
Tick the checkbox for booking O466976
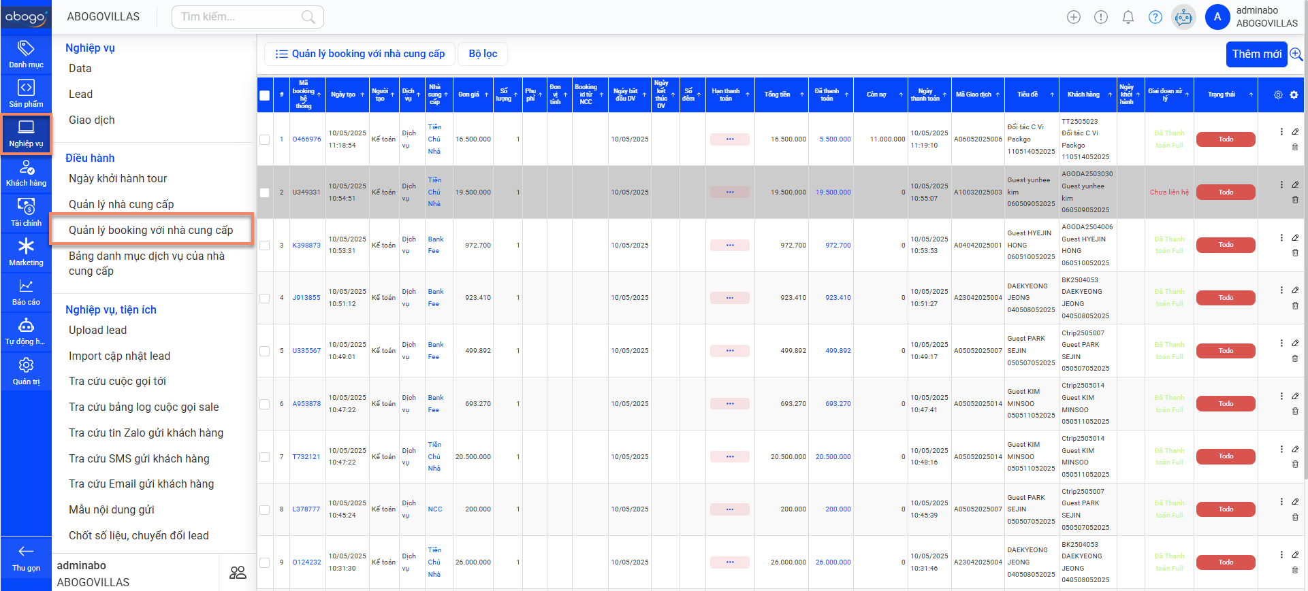click(x=265, y=139)
